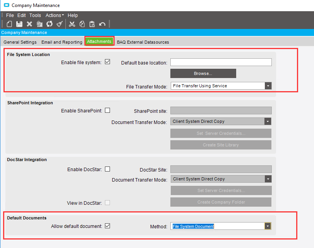314x248 pixels.
Task: Click the Browse... button
Action: (203, 73)
